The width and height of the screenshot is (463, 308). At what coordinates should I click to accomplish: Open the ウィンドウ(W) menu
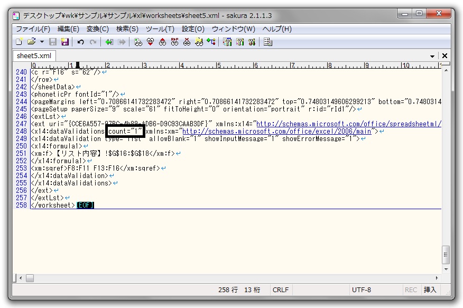234,29
